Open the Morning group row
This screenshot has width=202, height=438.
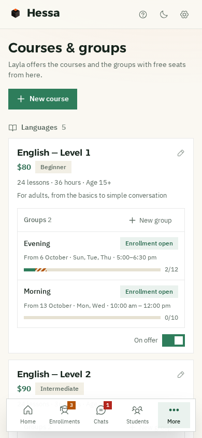tap(101, 304)
